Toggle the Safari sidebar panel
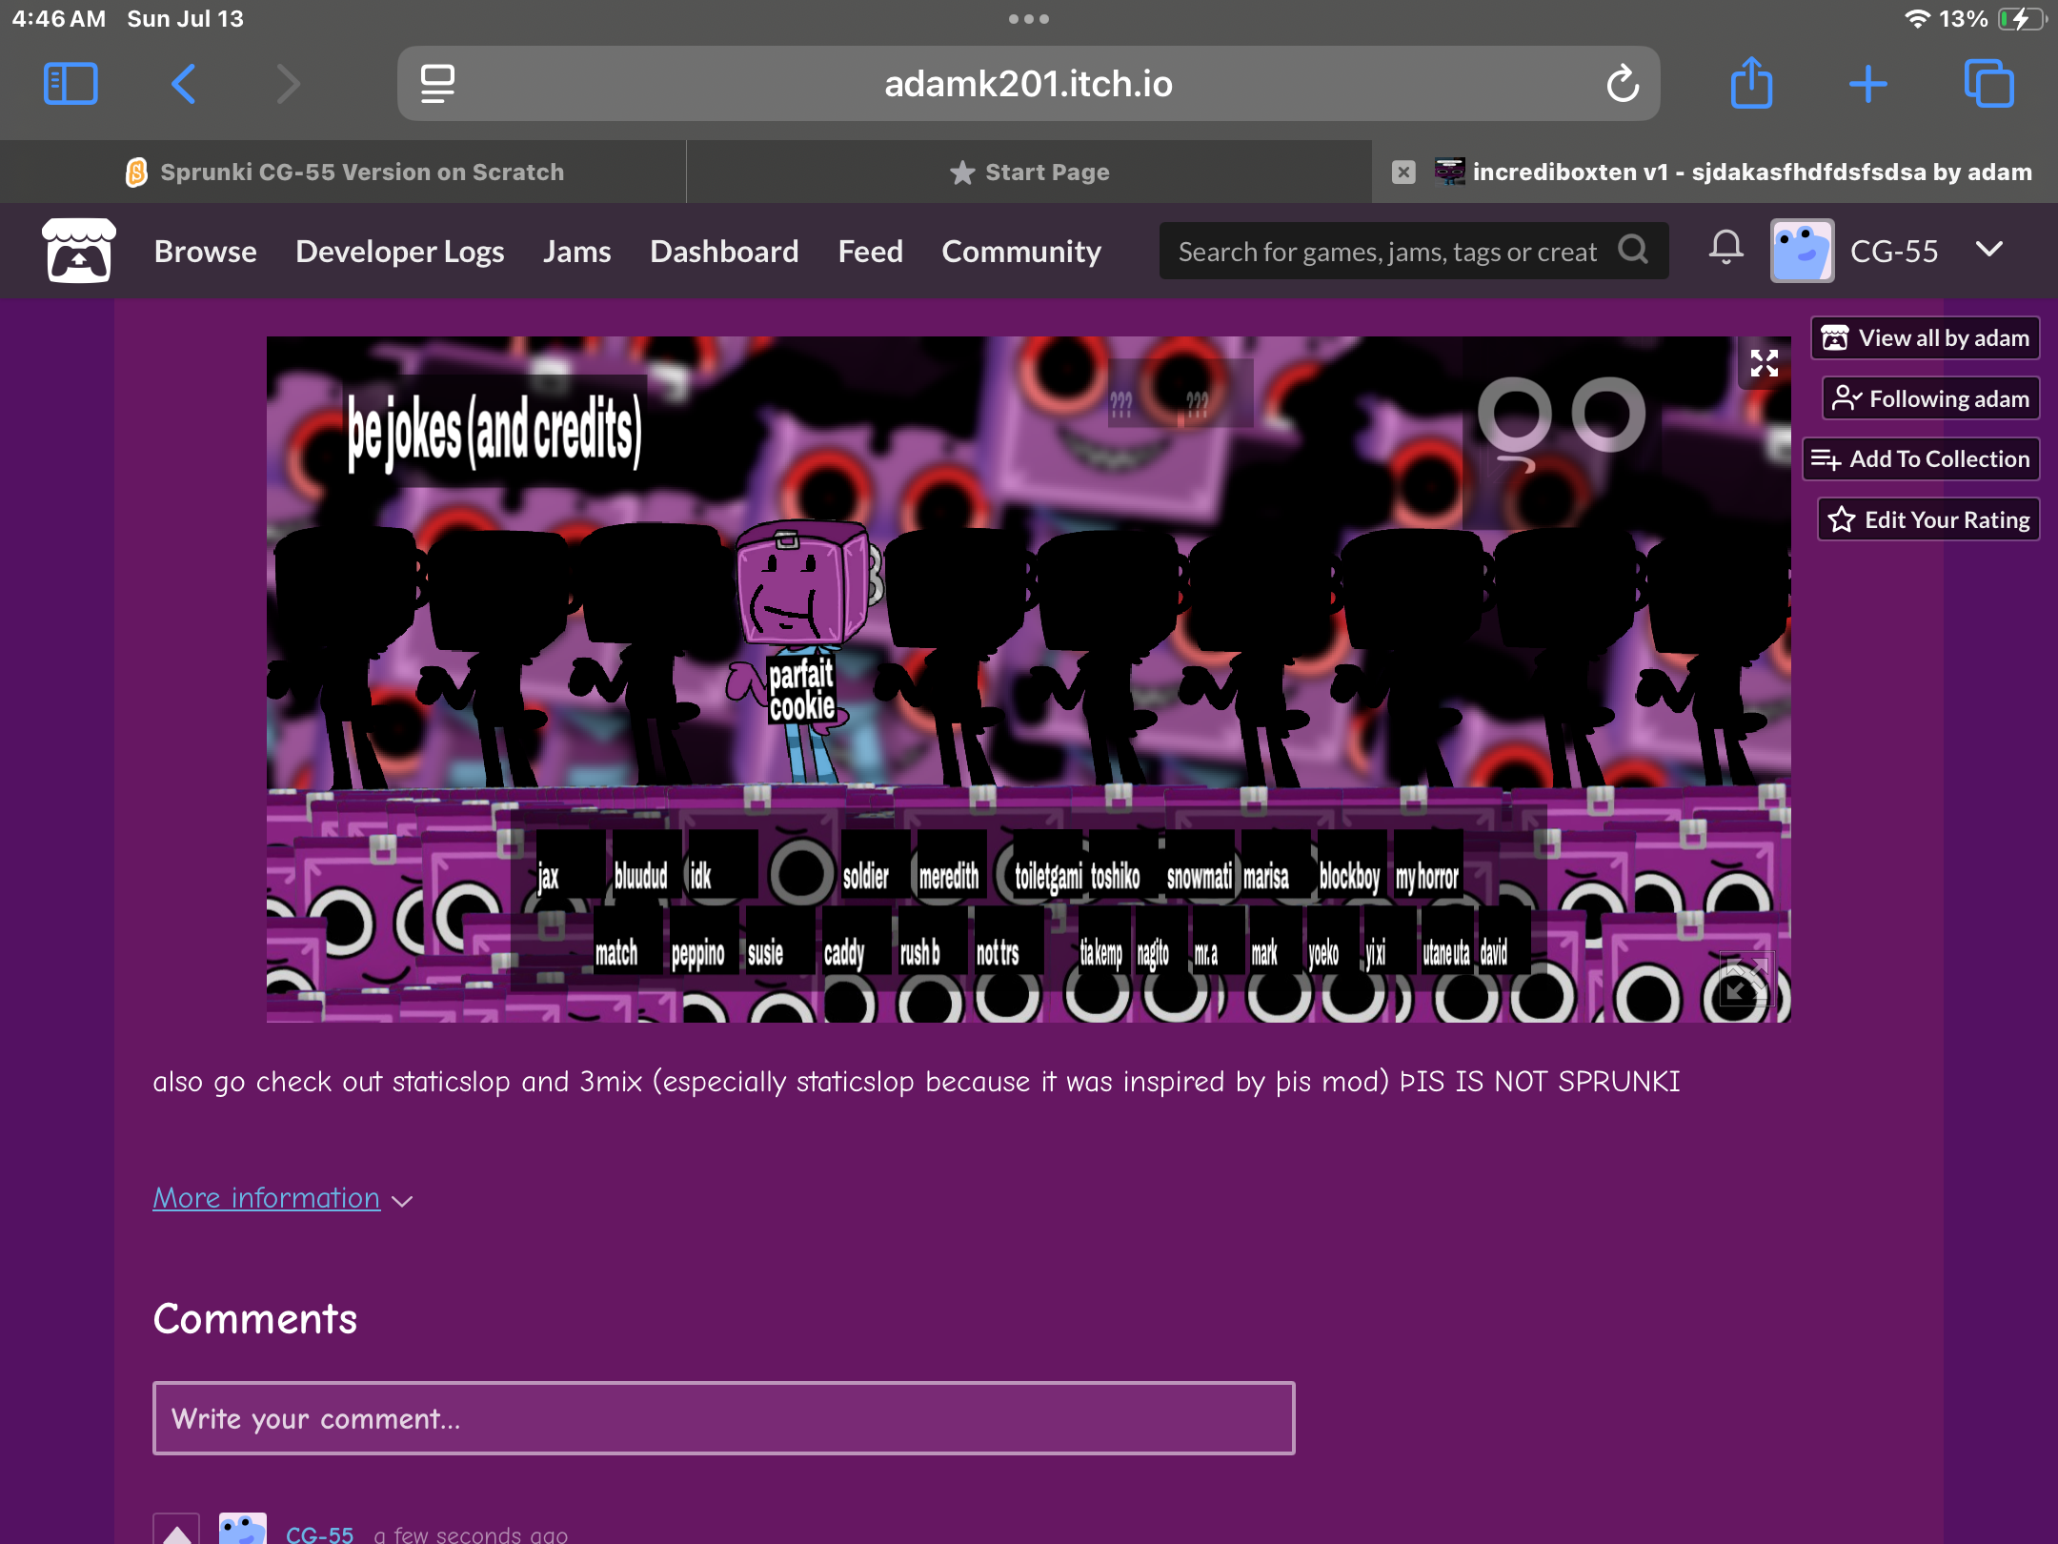The image size is (2058, 1544). click(x=71, y=84)
